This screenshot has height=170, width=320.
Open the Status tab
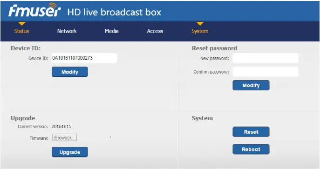point(21,31)
